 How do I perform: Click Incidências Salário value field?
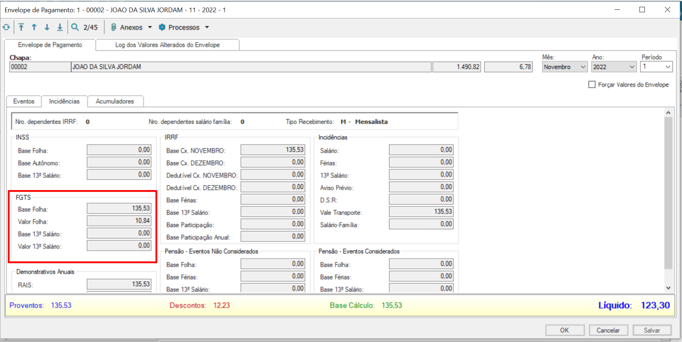click(421, 150)
